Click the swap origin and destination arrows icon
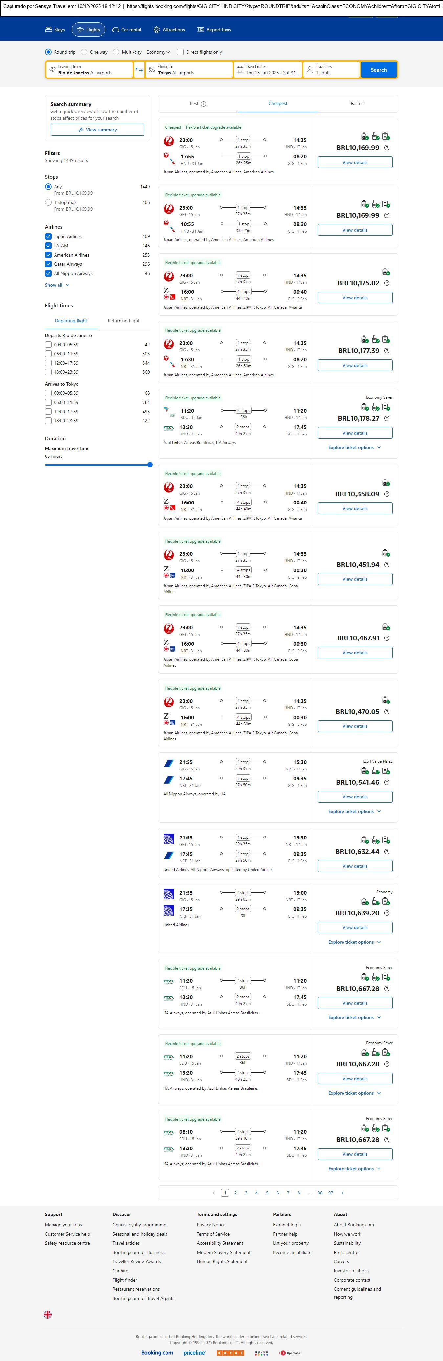 139,70
